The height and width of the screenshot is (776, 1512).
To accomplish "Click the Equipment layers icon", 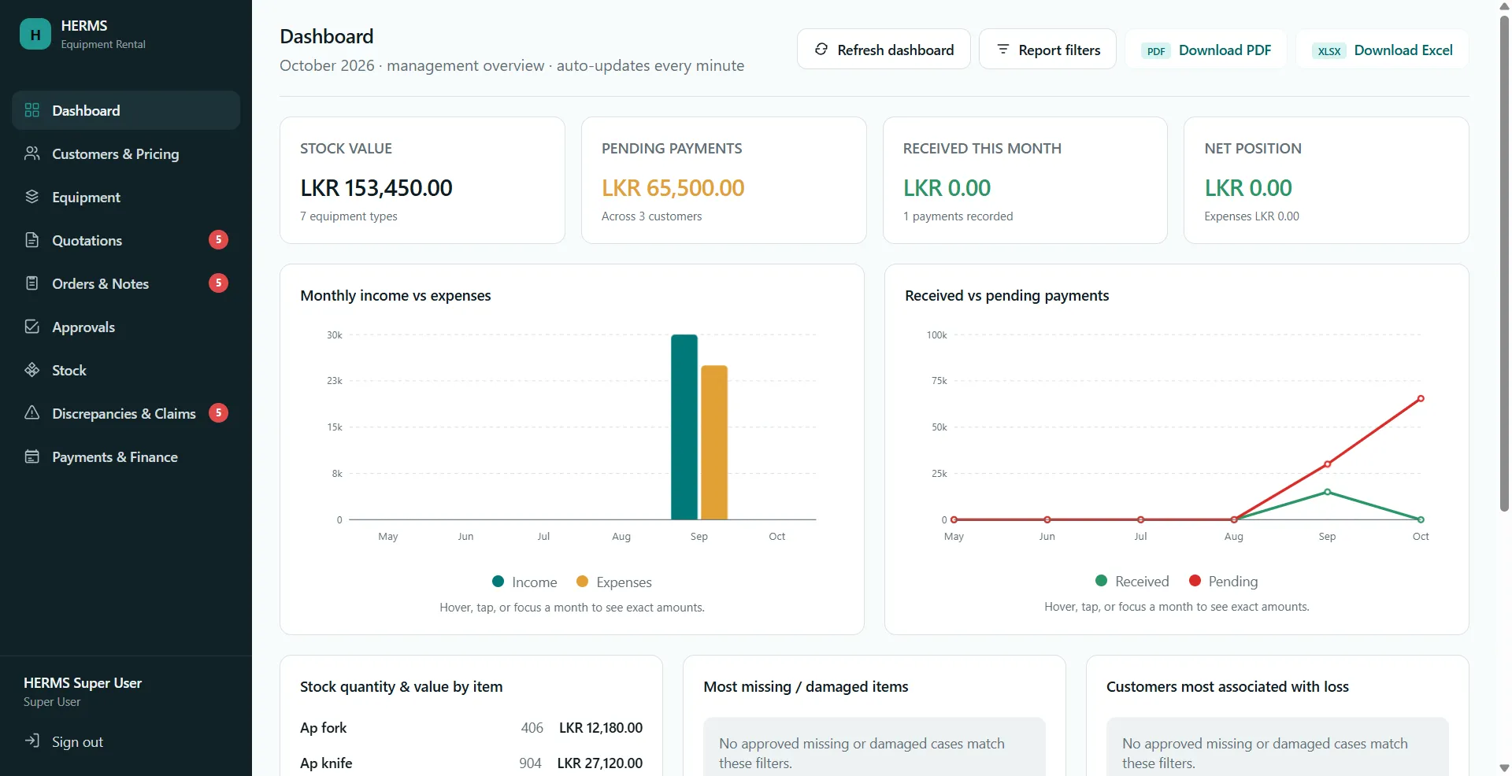I will 32,197.
